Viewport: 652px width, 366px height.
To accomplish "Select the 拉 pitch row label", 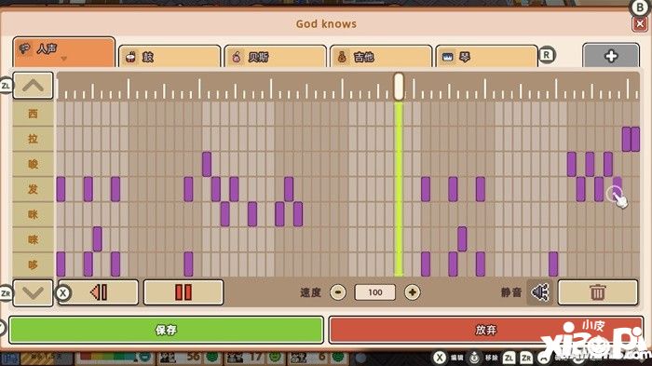I will 33,139.
